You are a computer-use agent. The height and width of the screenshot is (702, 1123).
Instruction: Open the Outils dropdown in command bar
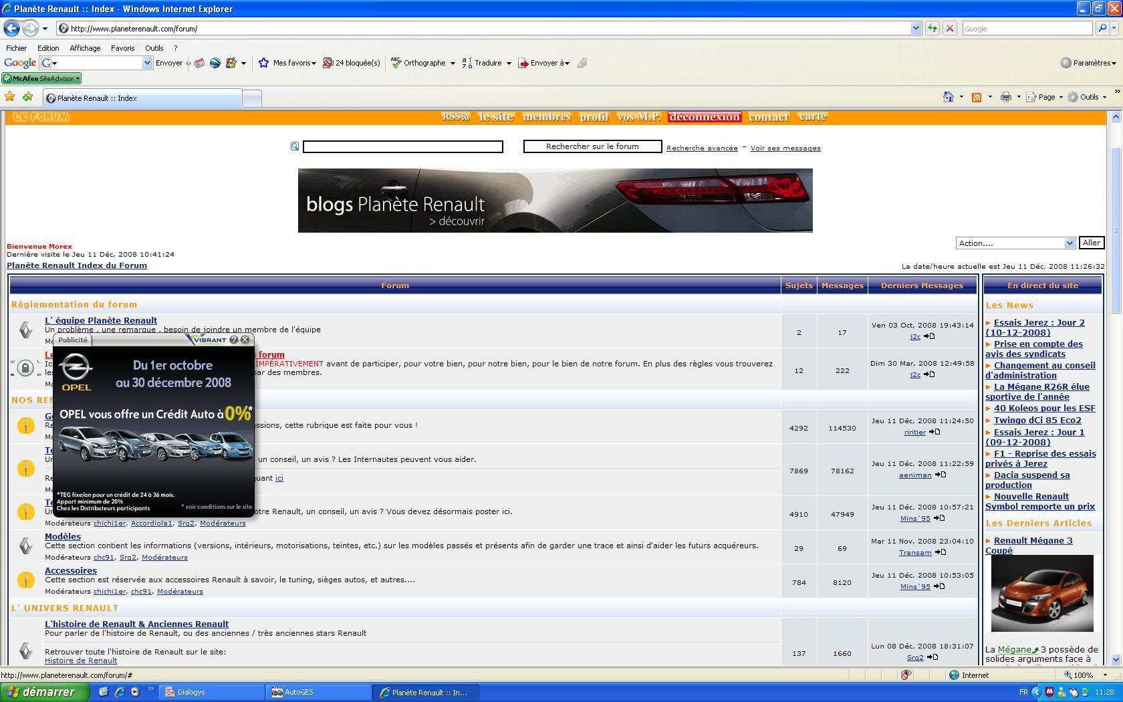coord(1087,97)
